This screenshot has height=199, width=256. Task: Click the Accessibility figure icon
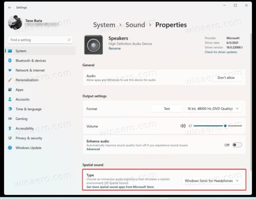tap(10, 128)
